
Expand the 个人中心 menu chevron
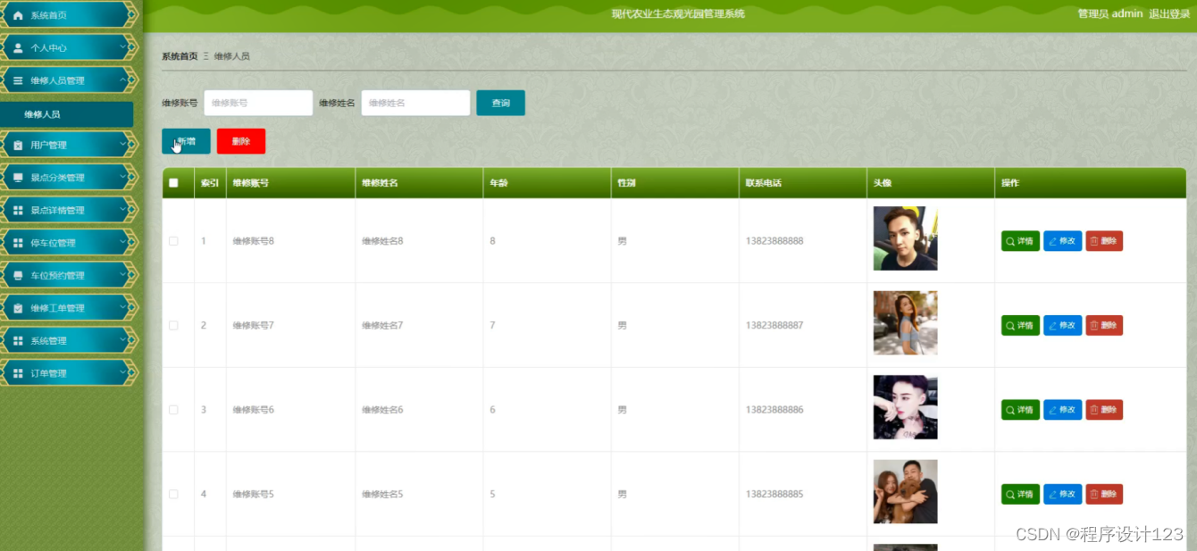[x=122, y=47]
